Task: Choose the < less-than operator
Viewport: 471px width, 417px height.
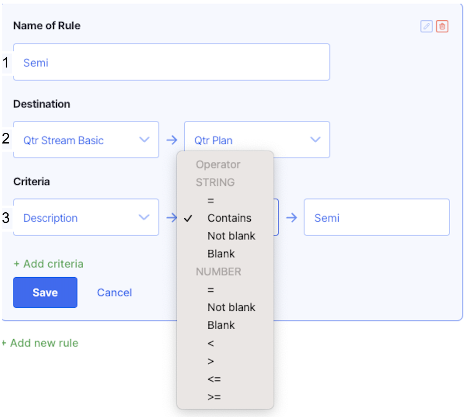Action: point(211,344)
